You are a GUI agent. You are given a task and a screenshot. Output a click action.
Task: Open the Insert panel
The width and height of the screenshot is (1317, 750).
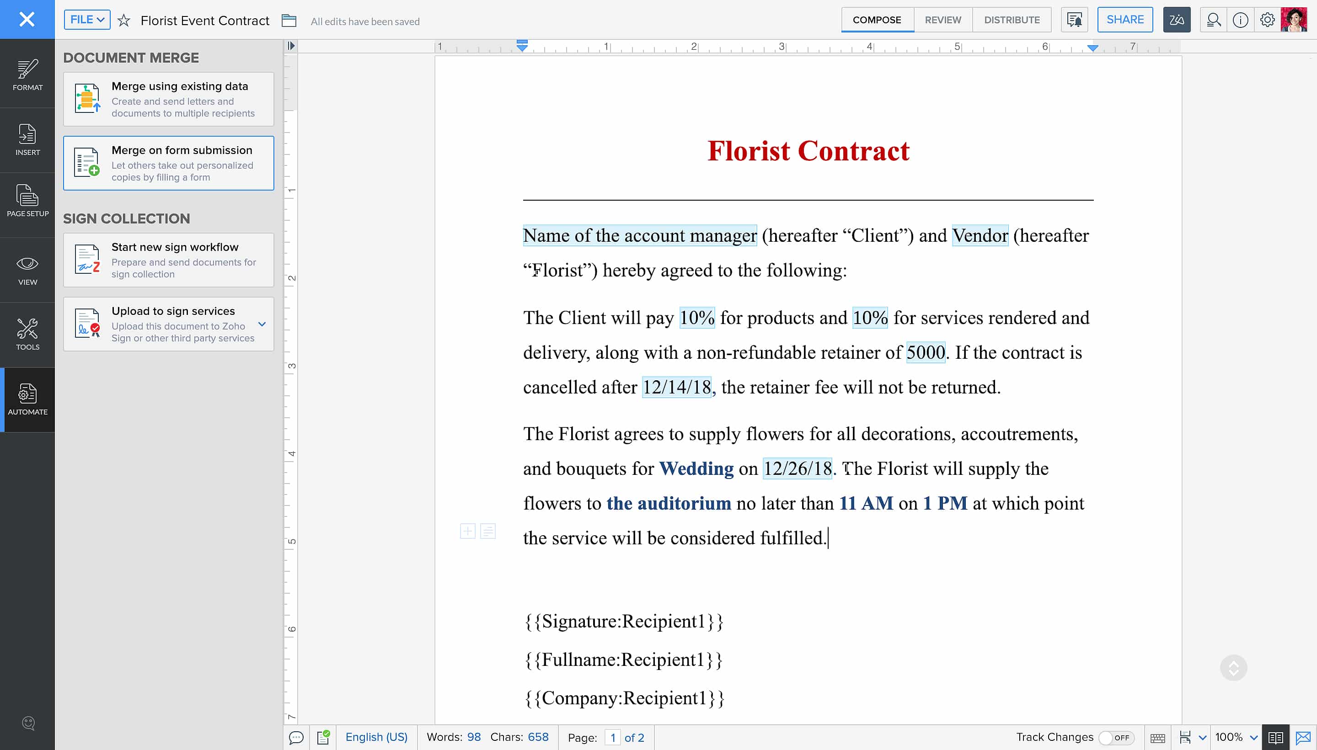pos(27,140)
